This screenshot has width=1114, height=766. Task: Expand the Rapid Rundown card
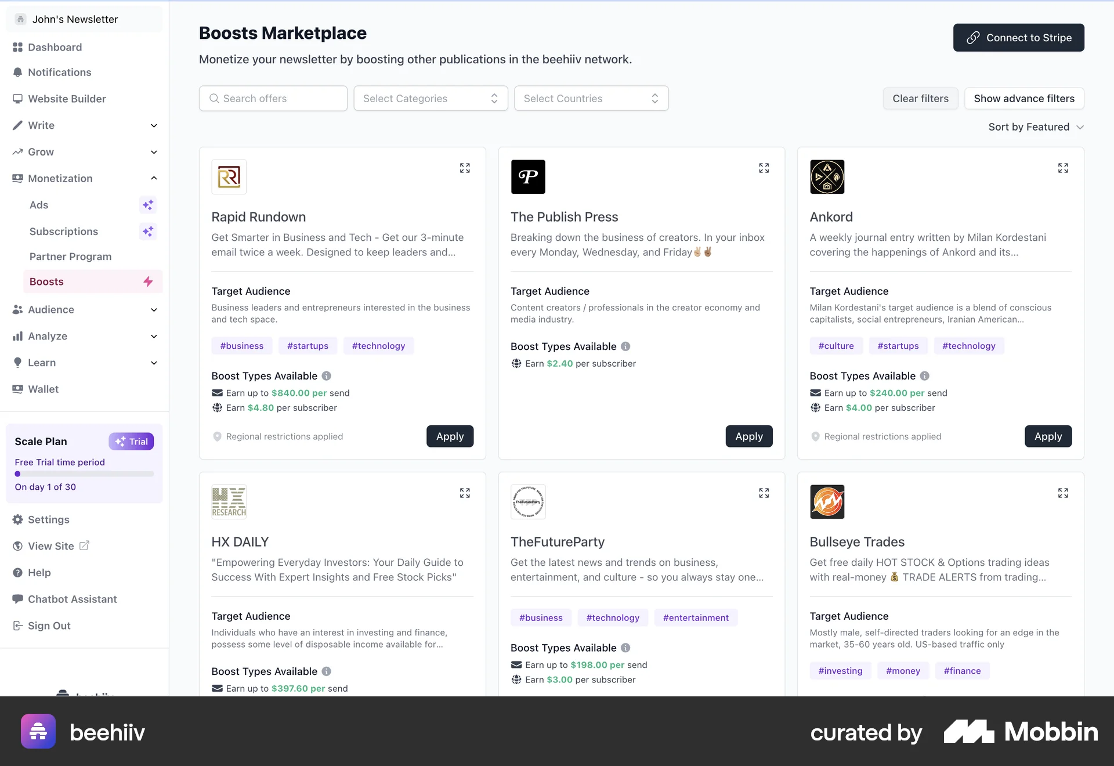coord(465,168)
